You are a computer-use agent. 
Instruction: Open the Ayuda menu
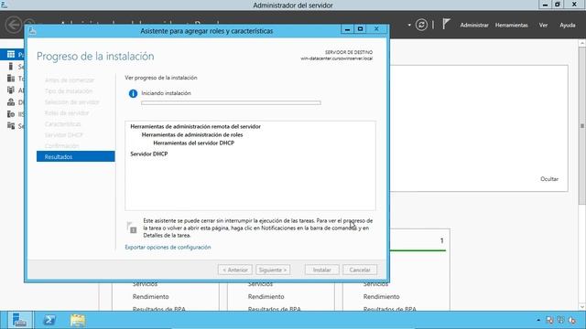568,25
